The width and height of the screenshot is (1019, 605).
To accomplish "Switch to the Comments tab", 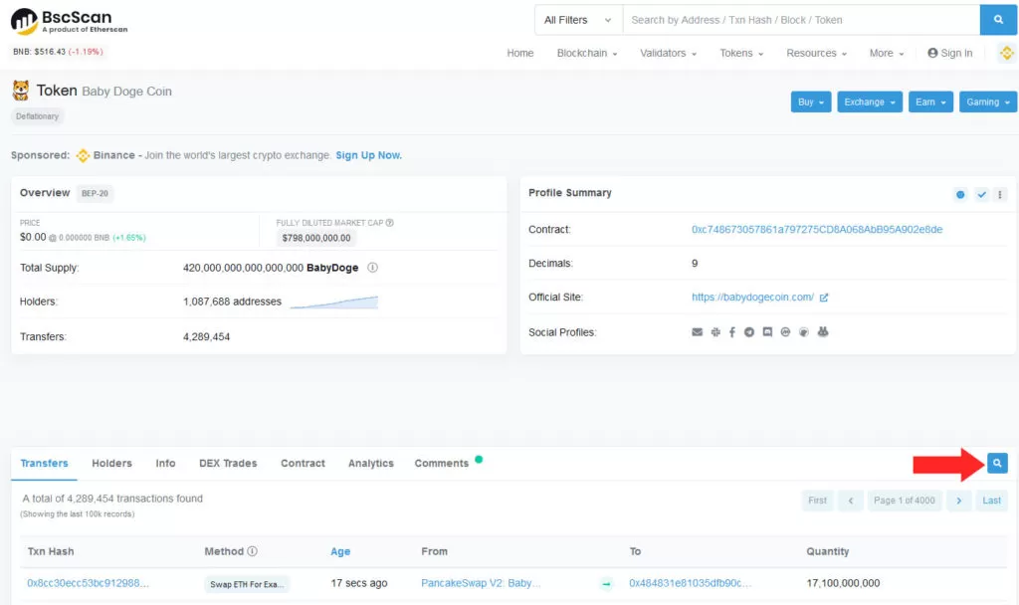I will 442,464.
